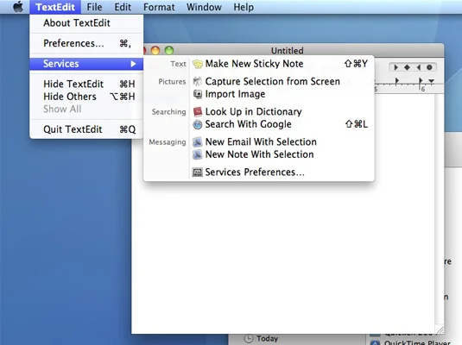Click the Search With Google Safari icon

(198, 124)
